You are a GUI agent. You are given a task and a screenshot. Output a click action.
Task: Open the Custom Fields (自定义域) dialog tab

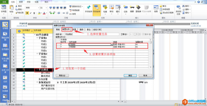(97, 29)
